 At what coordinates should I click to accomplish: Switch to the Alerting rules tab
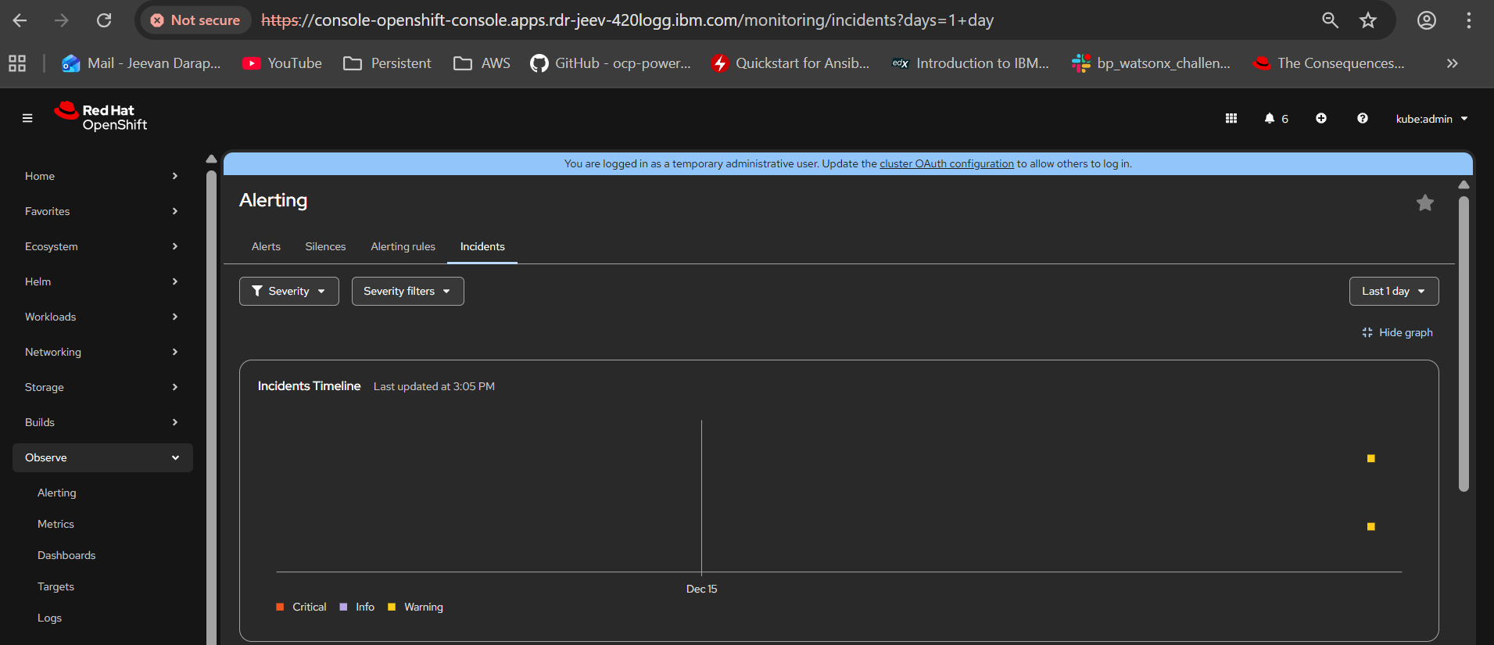click(403, 246)
